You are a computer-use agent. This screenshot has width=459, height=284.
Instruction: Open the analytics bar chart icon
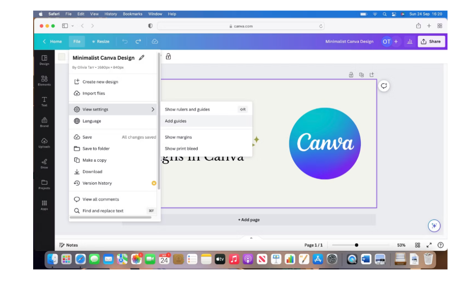point(410,42)
